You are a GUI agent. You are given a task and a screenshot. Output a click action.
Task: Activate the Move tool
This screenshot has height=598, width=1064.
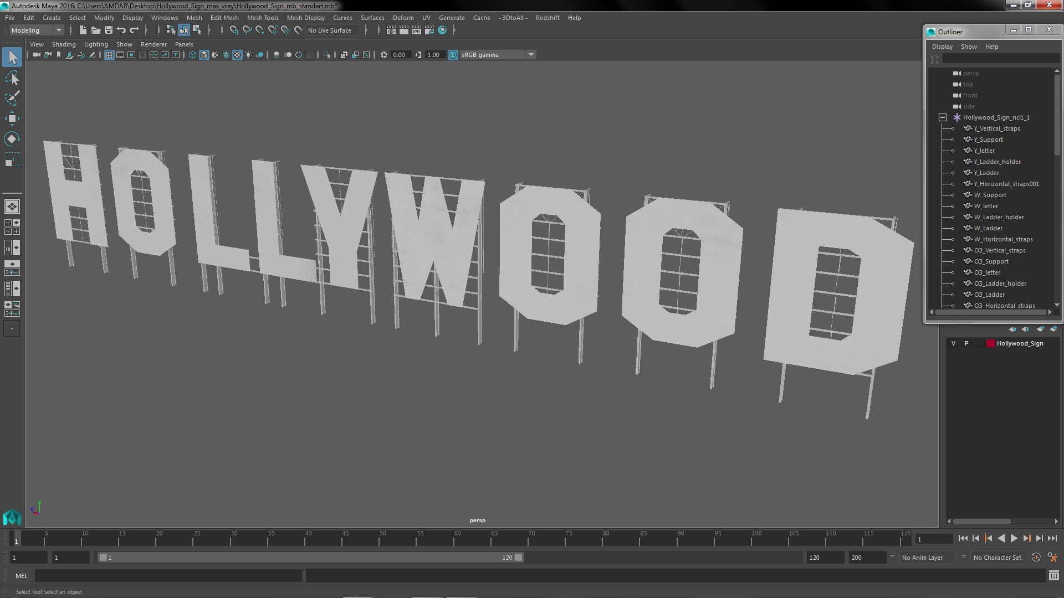pos(12,118)
